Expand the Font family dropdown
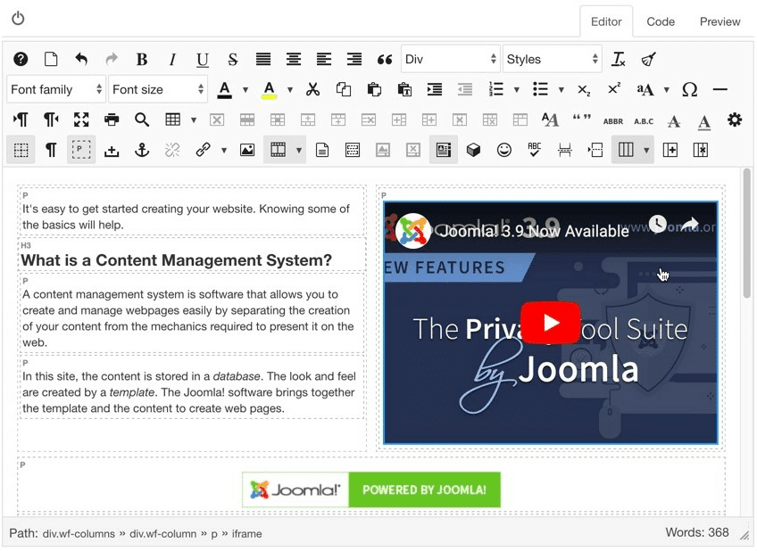 [x=55, y=89]
